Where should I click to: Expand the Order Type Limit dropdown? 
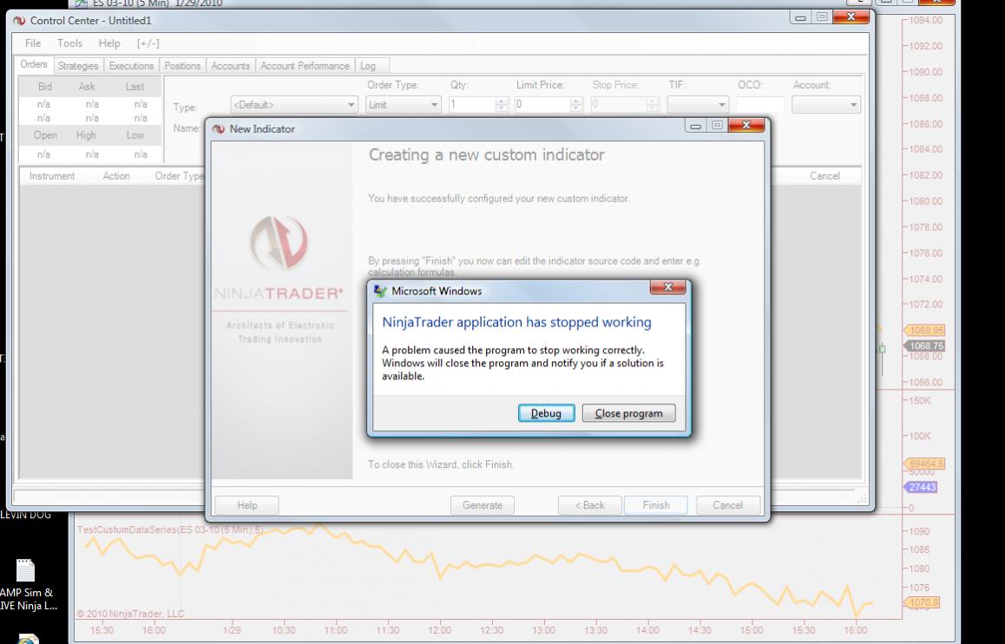(434, 104)
